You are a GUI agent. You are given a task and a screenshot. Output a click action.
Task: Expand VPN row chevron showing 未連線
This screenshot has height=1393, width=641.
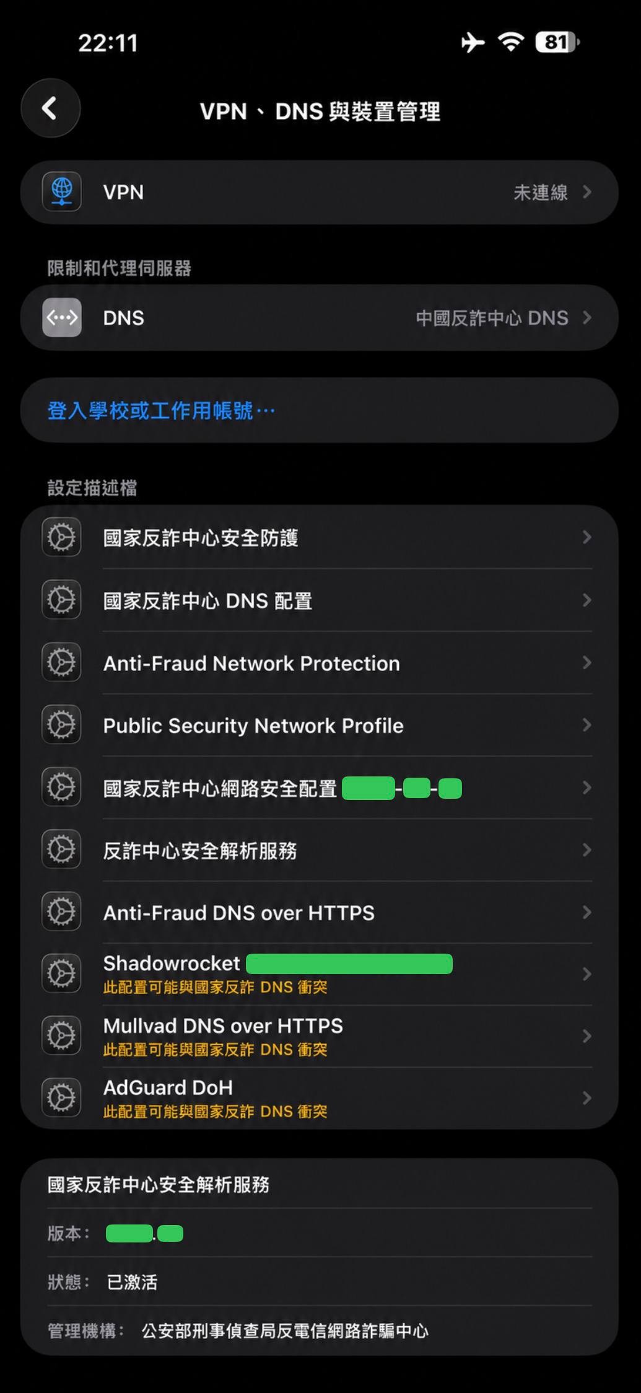[587, 192]
